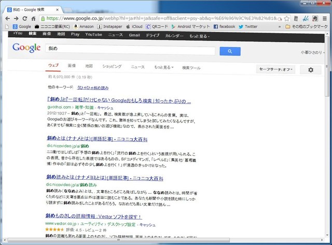Screen dimensions: 332x245
Task: Open the Twitter bookmark
Action: [x=248, y=26]
